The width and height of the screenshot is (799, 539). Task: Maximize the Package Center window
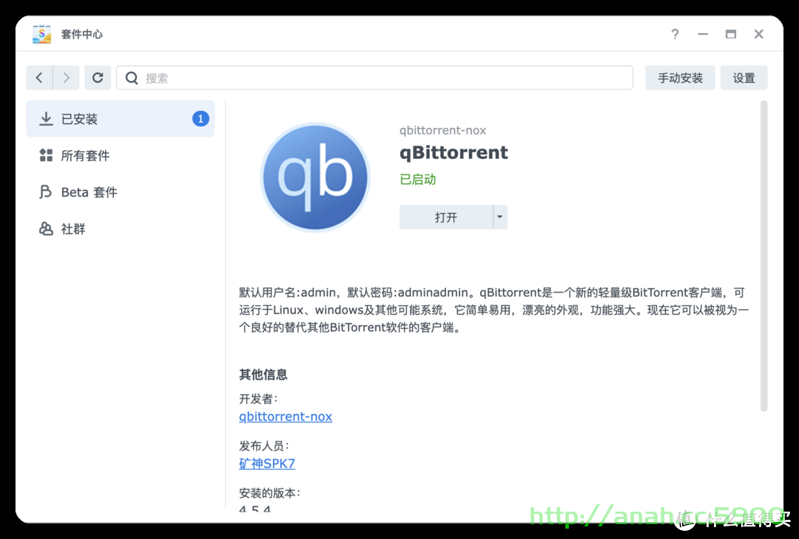pos(731,34)
